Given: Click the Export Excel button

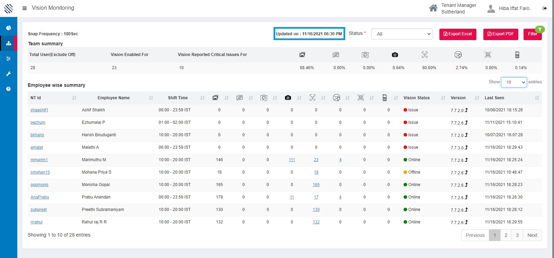Looking at the screenshot, I should click(458, 34).
